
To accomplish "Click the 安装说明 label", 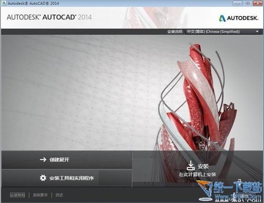I will (x=175, y=32).
